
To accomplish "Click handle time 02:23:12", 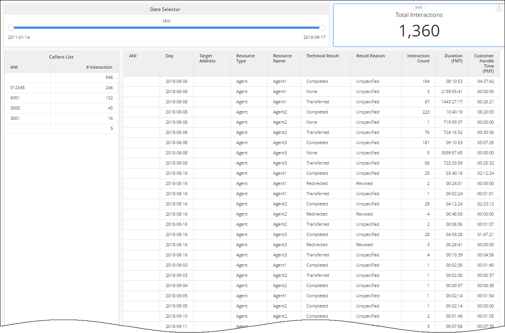I will tap(485, 204).
